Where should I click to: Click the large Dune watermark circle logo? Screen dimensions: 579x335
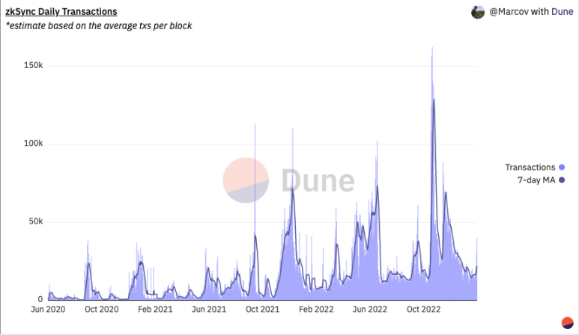coord(246,180)
